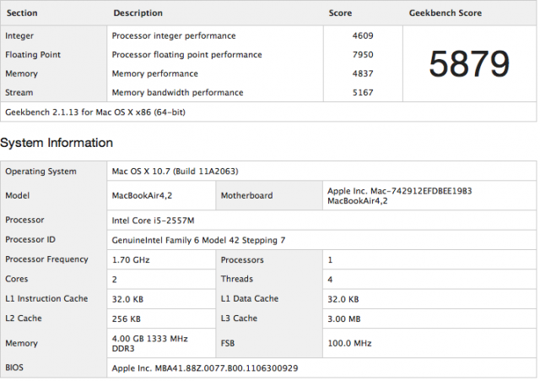540x381 pixels.
Task: Click the Score column header
Action: click(340, 14)
